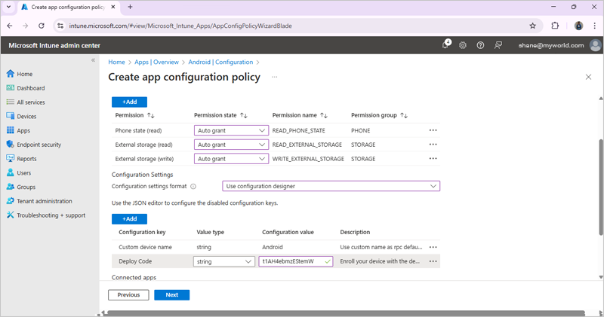Expand Deploy Code value type dropdown
Viewport: 604px width, 317px height.
[223, 261]
